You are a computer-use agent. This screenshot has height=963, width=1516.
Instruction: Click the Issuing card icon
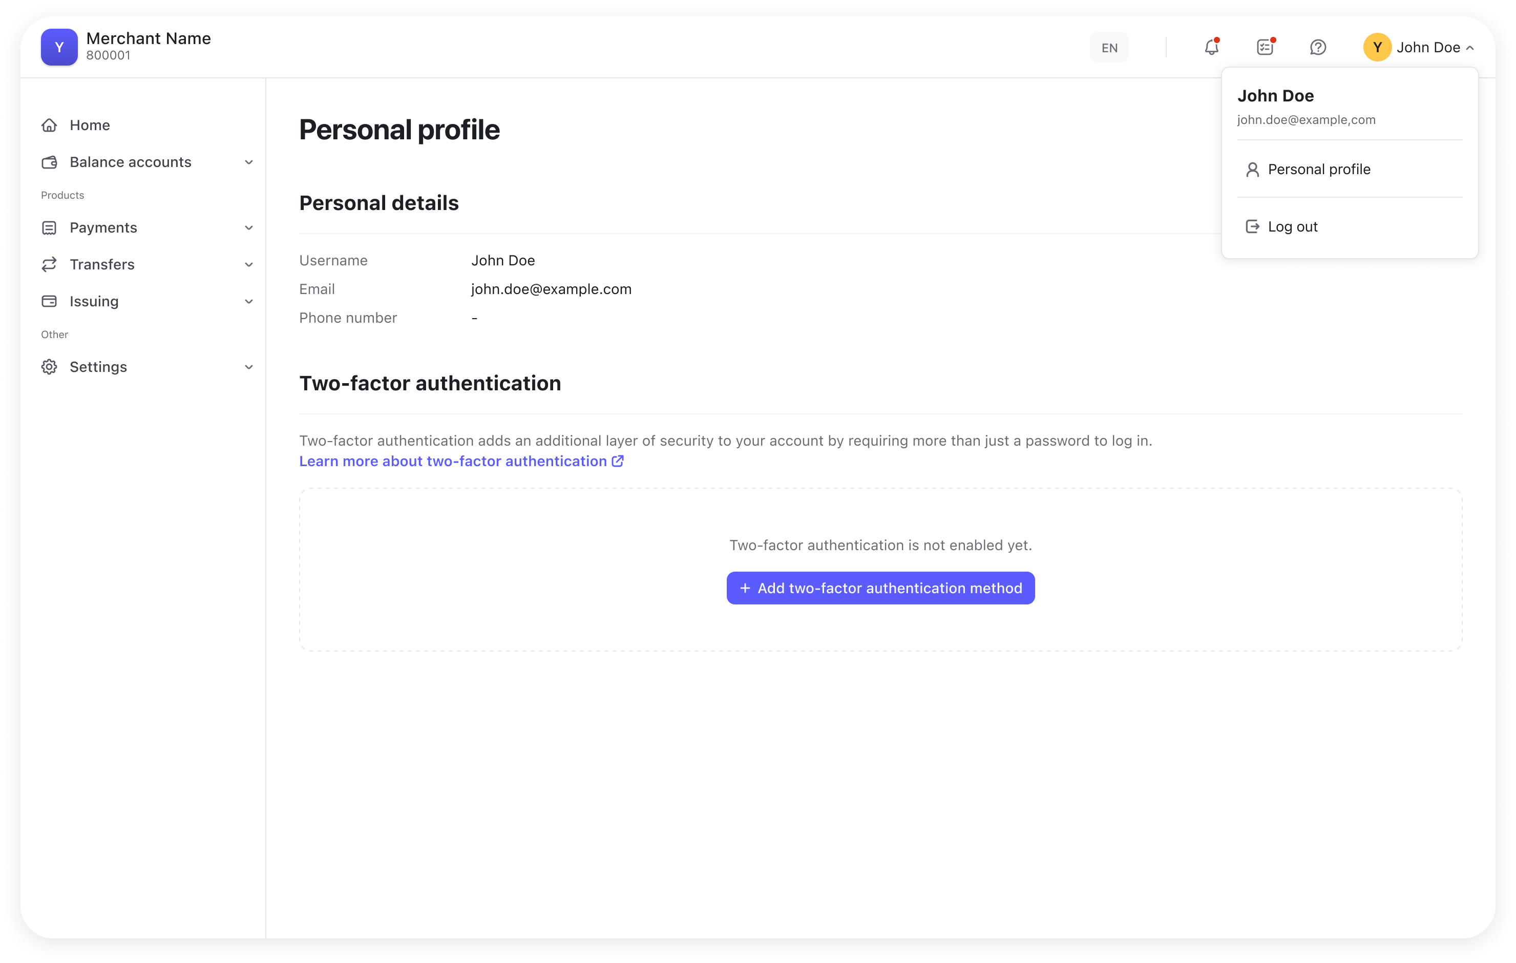tap(50, 301)
